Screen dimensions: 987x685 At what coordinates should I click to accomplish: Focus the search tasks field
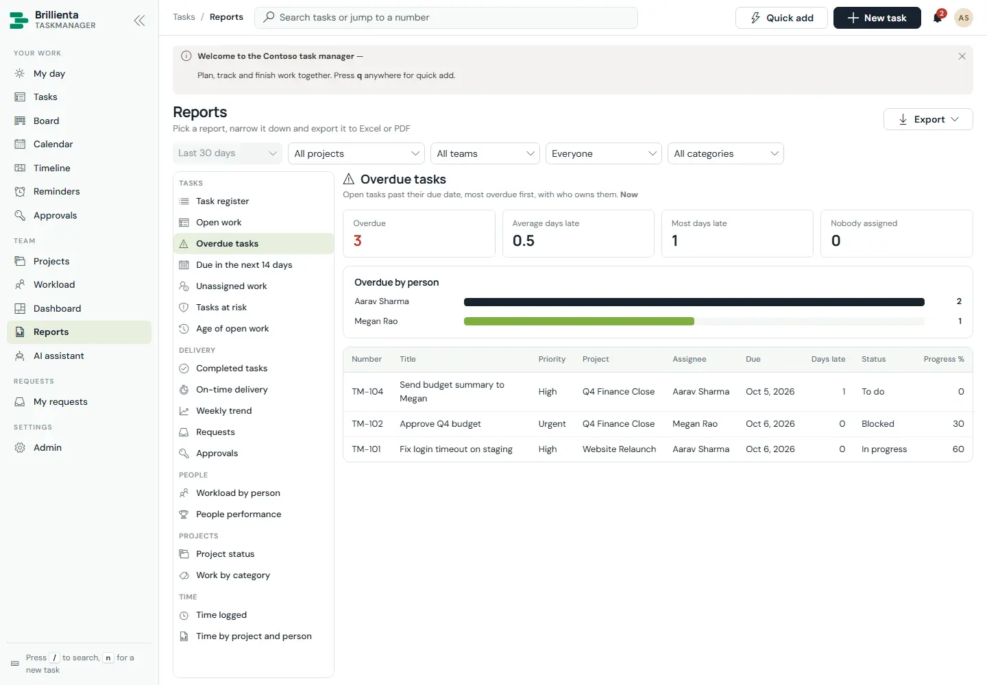(446, 17)
